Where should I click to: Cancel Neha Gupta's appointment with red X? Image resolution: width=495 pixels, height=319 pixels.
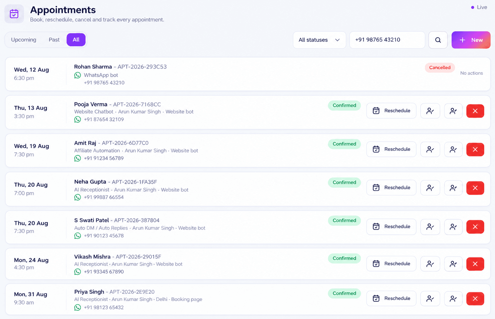pos(475,188)
